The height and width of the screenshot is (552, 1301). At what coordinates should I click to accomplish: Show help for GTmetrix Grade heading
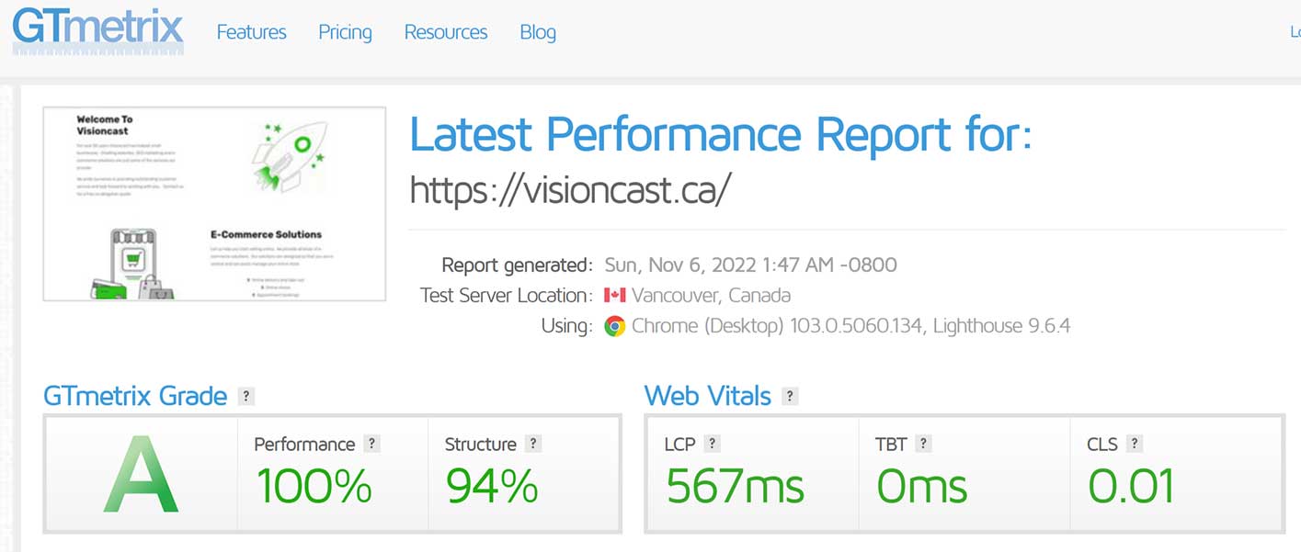[245, 397]
